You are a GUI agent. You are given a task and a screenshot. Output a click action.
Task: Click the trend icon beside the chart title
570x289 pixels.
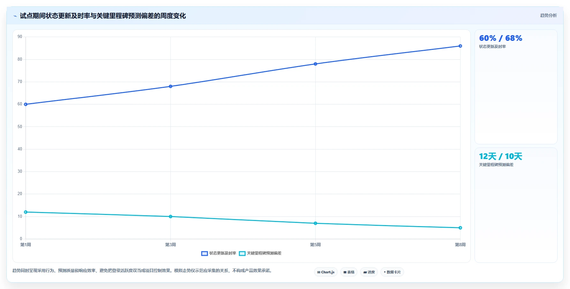click(15, 16)
